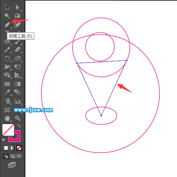This screenshot has height=177, width=177.
Task: Activate the Lasso tool
Action: 18,16
